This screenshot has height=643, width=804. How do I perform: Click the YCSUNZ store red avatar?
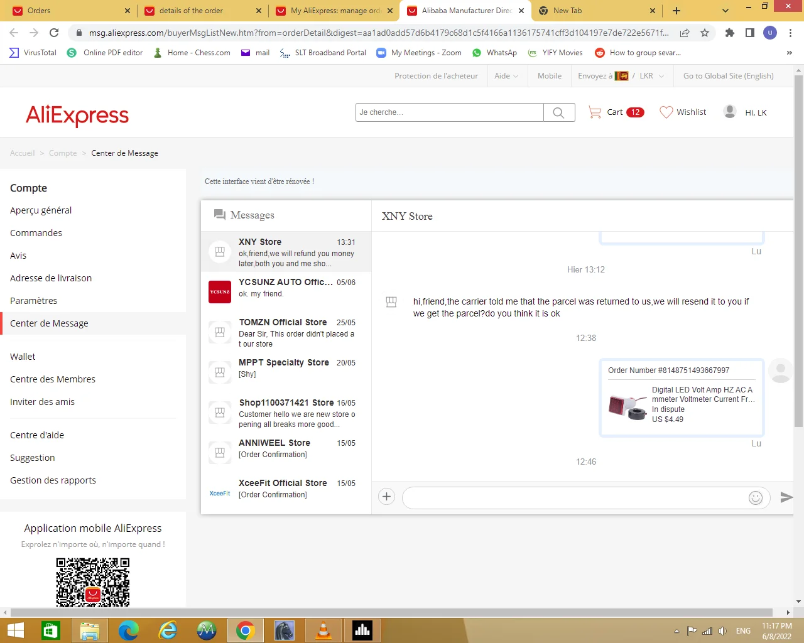220,292
